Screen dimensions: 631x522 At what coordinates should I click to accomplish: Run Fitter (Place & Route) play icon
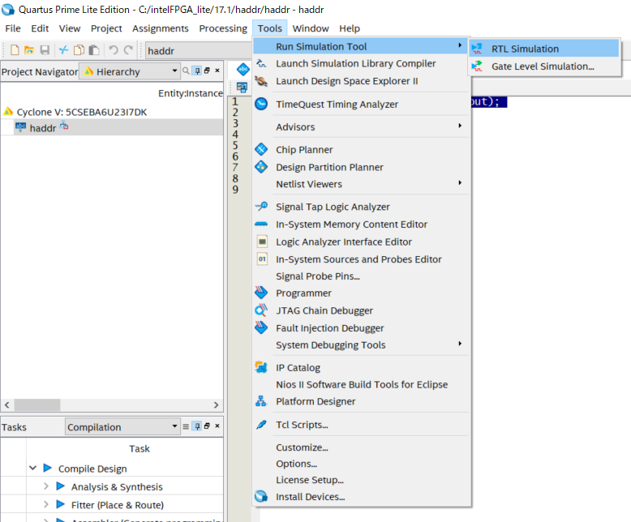coord(60,504)
